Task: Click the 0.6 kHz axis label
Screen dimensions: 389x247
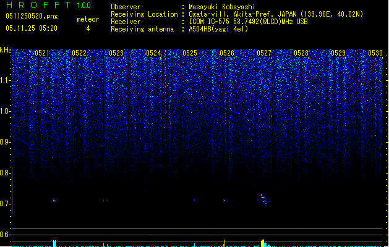Action: (x=6, y=235)
